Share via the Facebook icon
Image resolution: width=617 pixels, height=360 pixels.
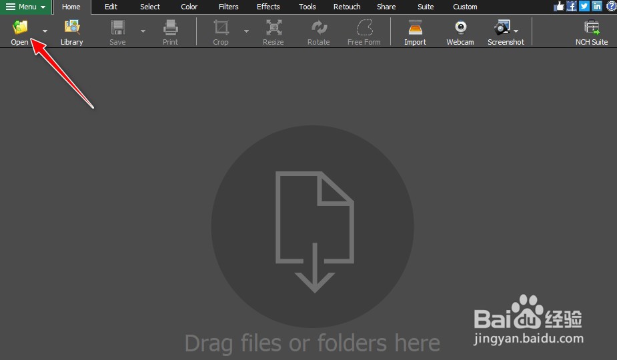(572, 6)
